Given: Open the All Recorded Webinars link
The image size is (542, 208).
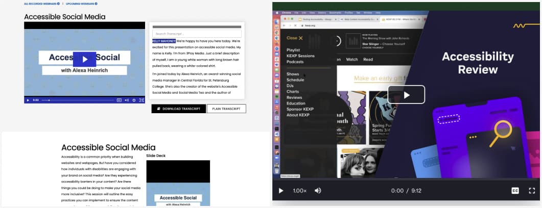Looking at the screenshot, I should click(42, 4).
